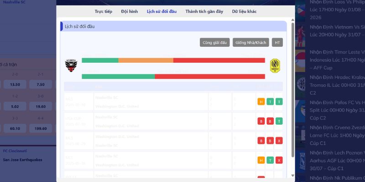This screenshot has width=365, height=182.
Task: Click the popup vertical scrollbar thumb
Action: (293, 90)
